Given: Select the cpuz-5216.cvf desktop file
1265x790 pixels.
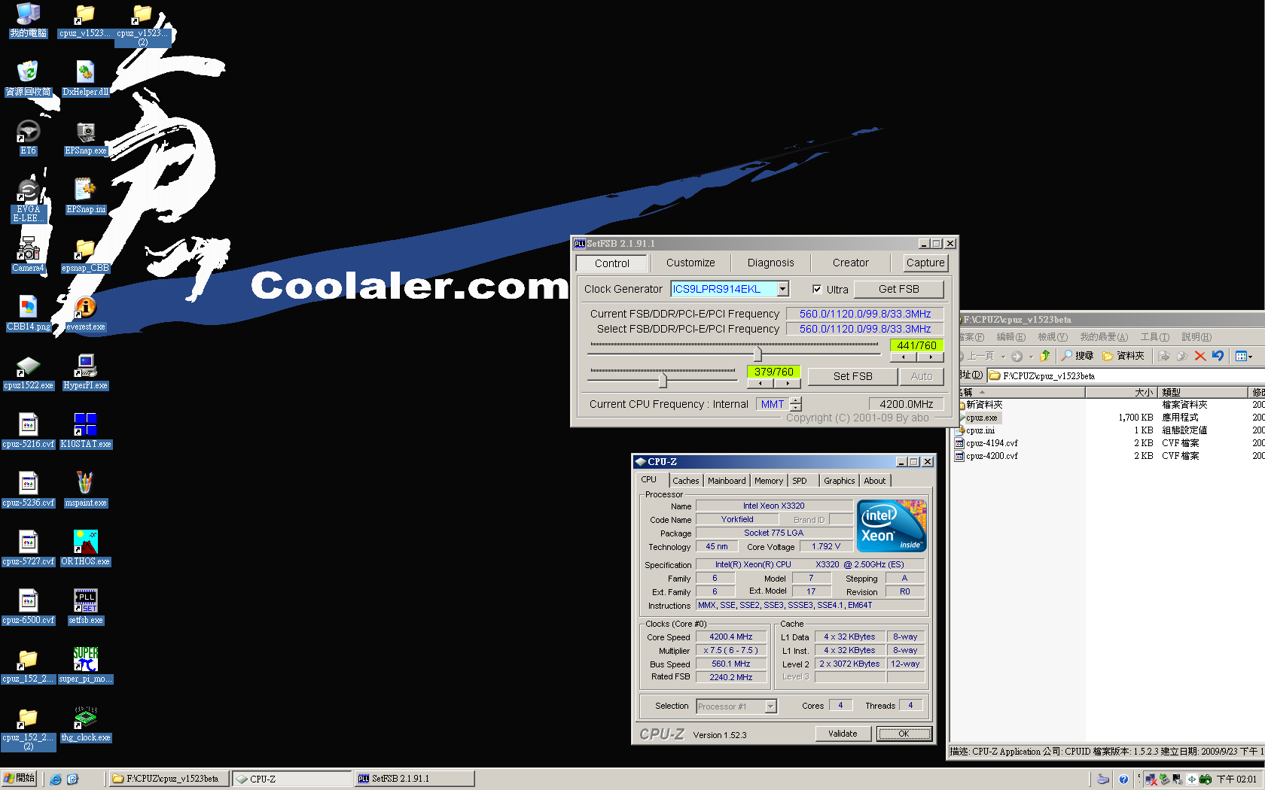Looking at the screenshot, I should coord(29,432).
